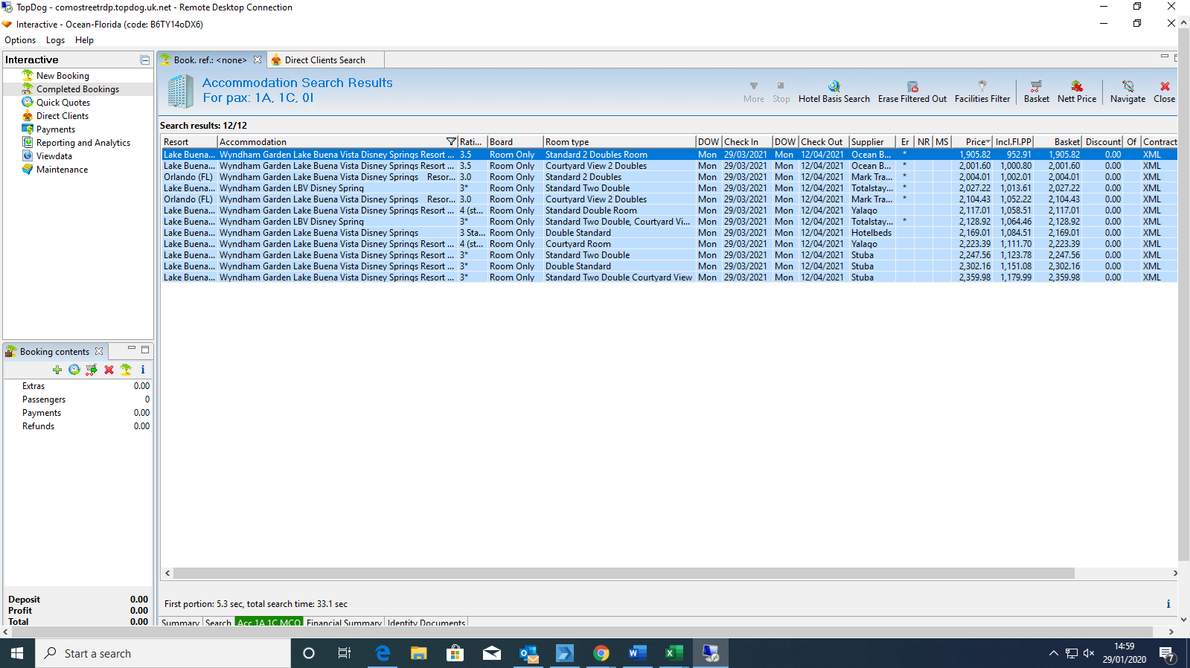Select the row priced 2,359.98

point(669,277)
